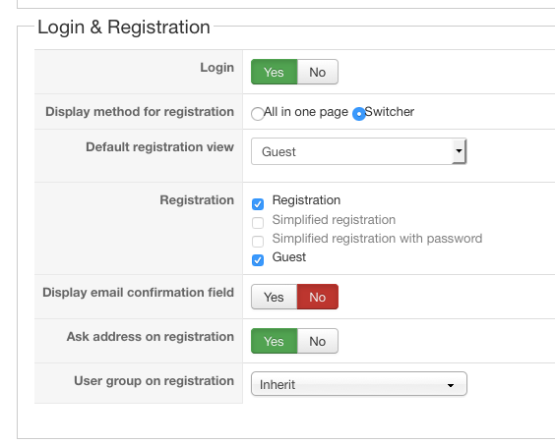Set Login option to Yes
Screen dimensions: 555x444
(x=274, y=72)
